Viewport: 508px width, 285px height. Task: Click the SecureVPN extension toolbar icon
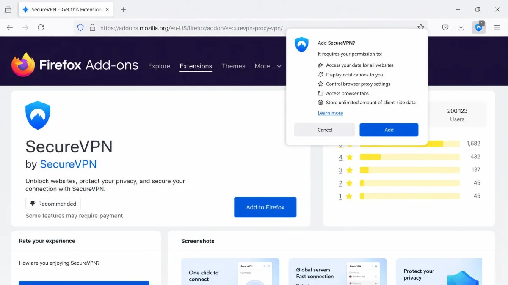(x=479, y=27)
